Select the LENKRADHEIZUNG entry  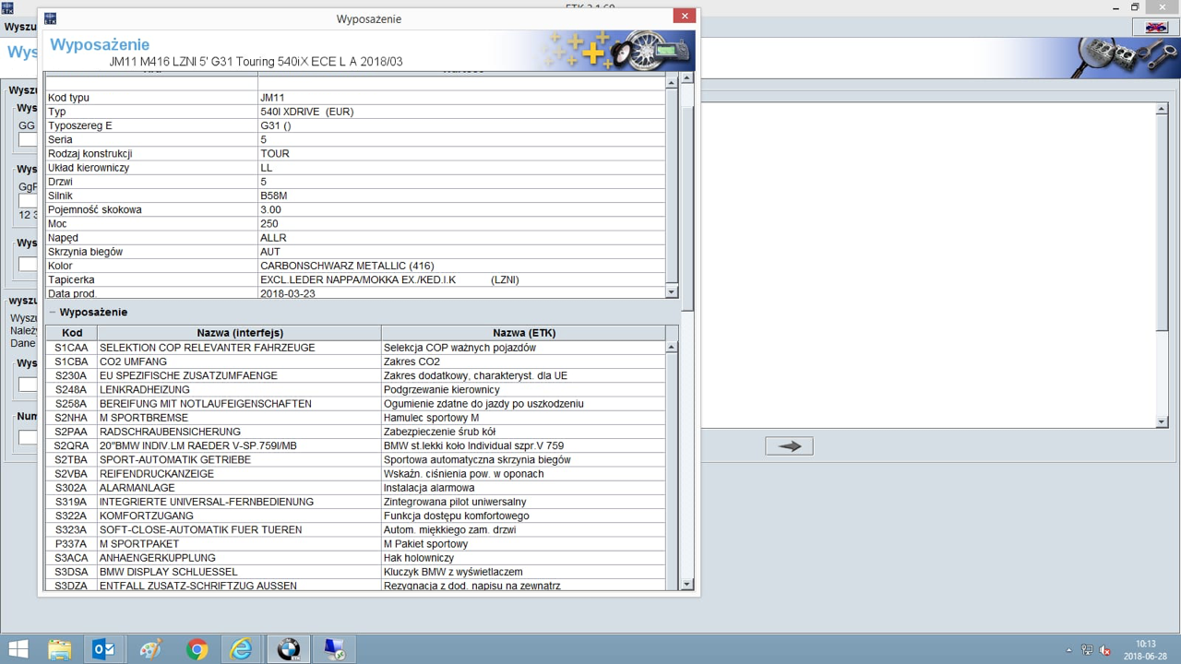[x=145, y=390]
